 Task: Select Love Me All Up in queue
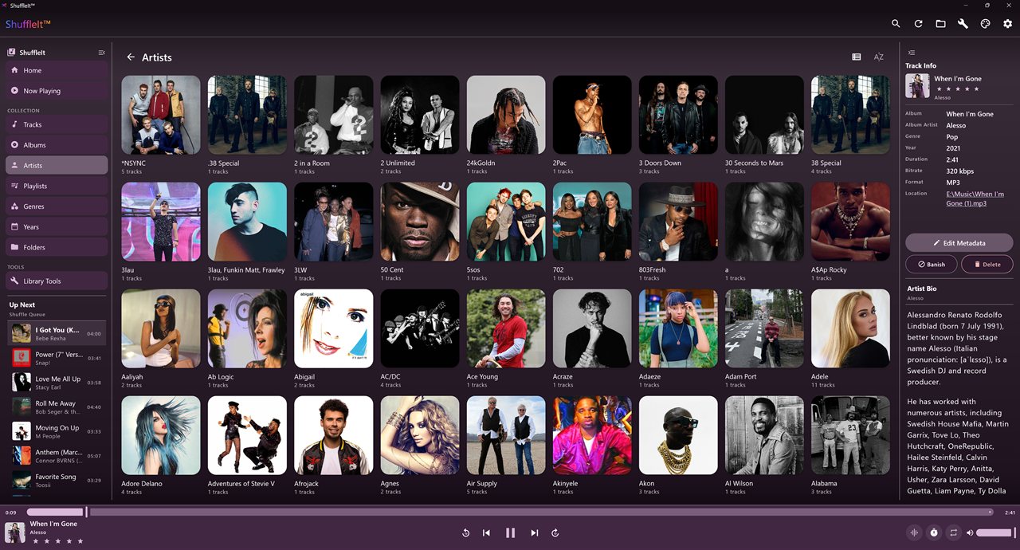coord(56,383)
